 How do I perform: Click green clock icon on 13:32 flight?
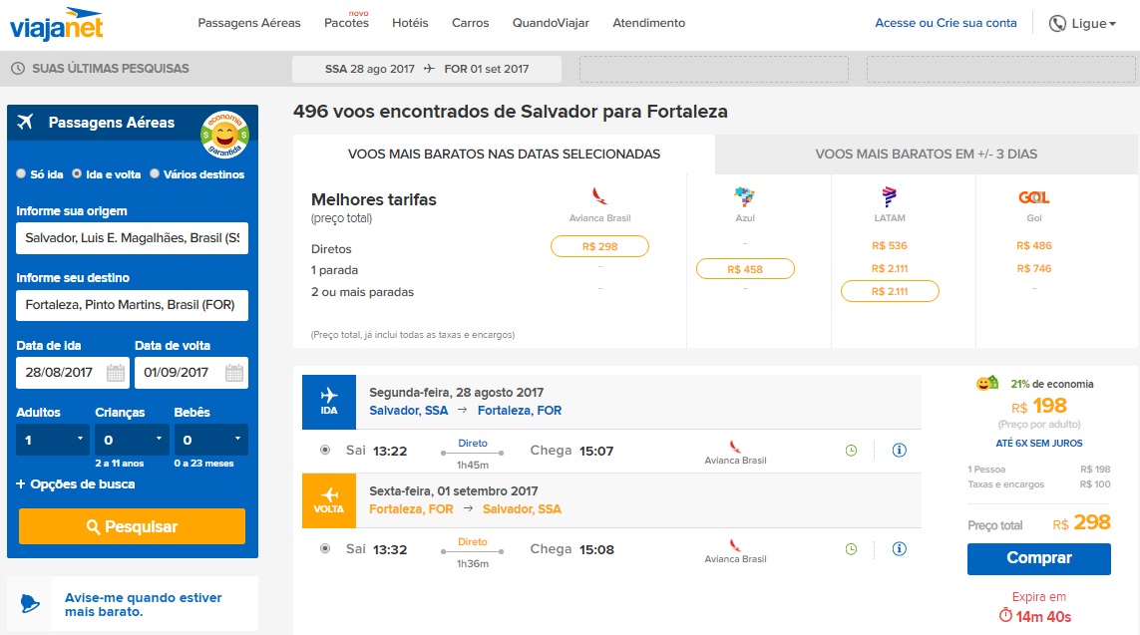point(852,549)
